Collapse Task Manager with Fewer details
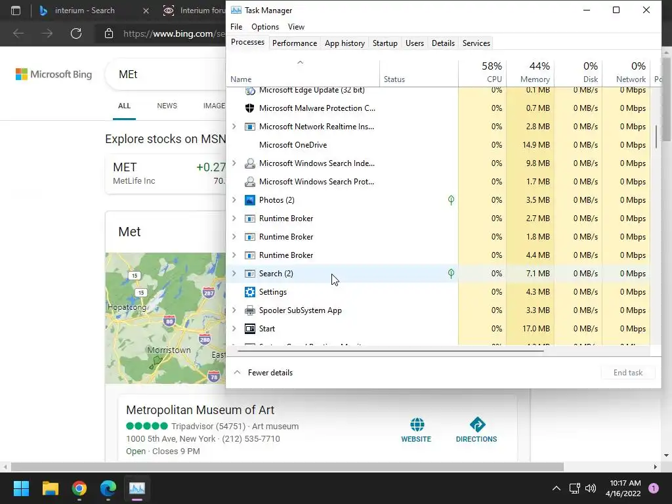672x504 pixels. pos(263,373)
